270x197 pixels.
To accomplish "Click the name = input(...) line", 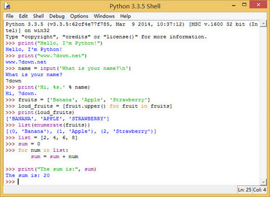I will point(68,68).
